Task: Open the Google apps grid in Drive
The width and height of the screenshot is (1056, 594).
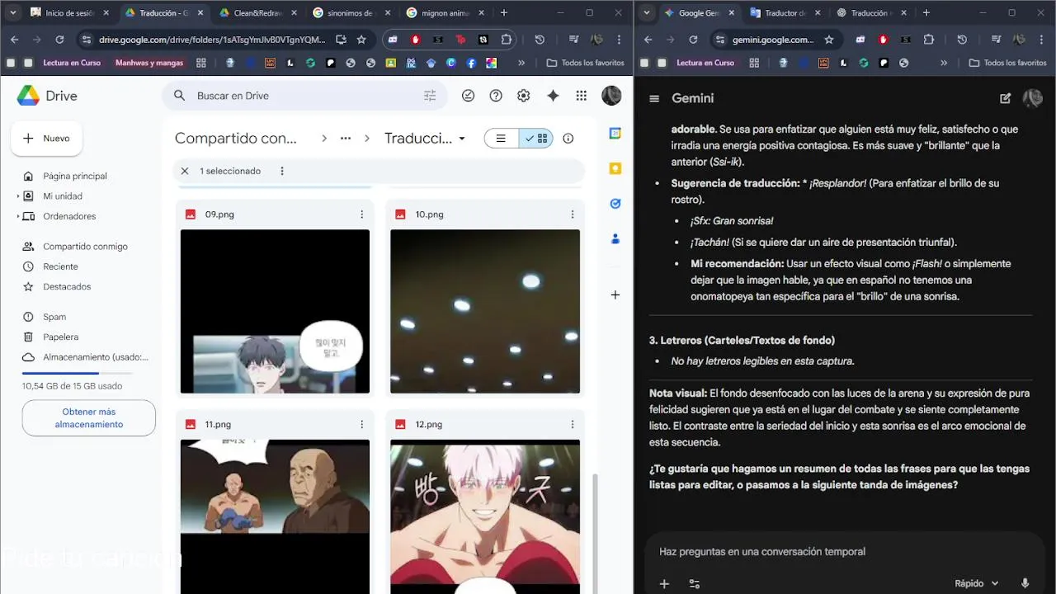Action: click(582, 96)
